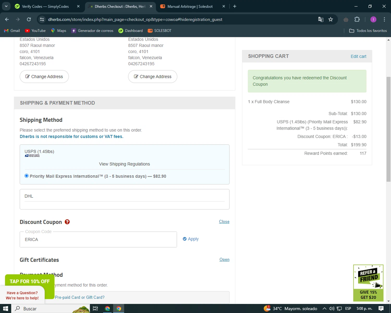Expand the Todos los favoritos folder

click(x=368, y=31)
